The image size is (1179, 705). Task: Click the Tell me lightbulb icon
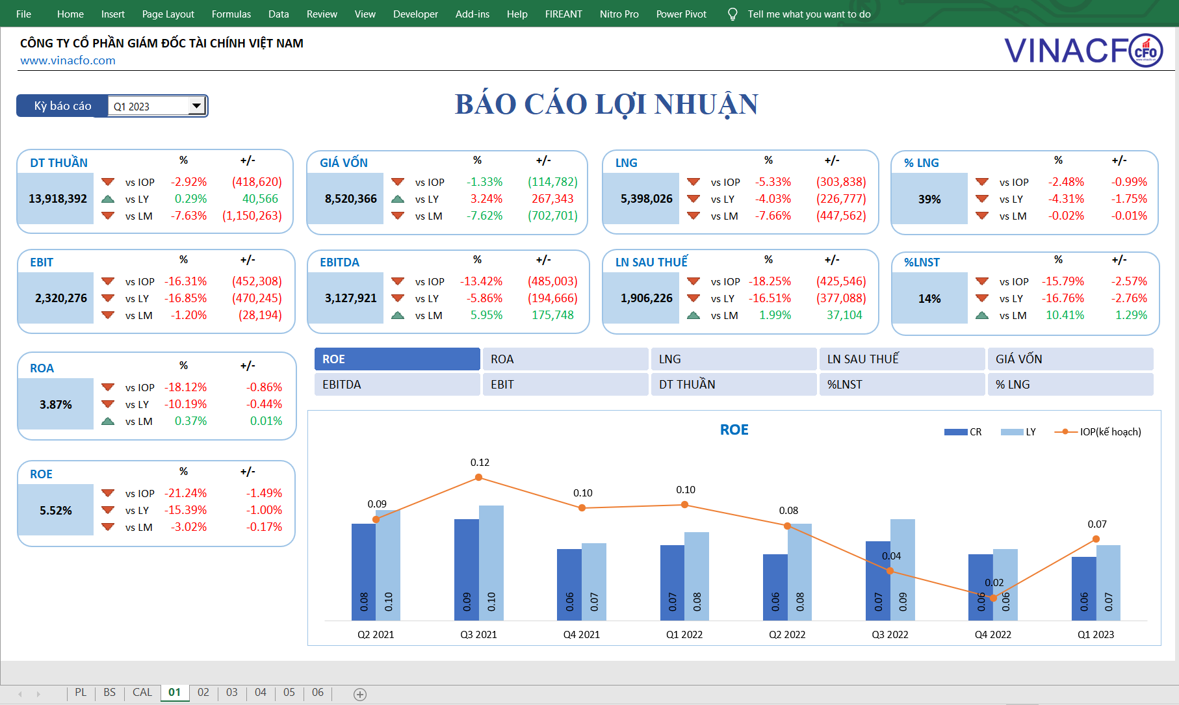[x=732, y=14]
